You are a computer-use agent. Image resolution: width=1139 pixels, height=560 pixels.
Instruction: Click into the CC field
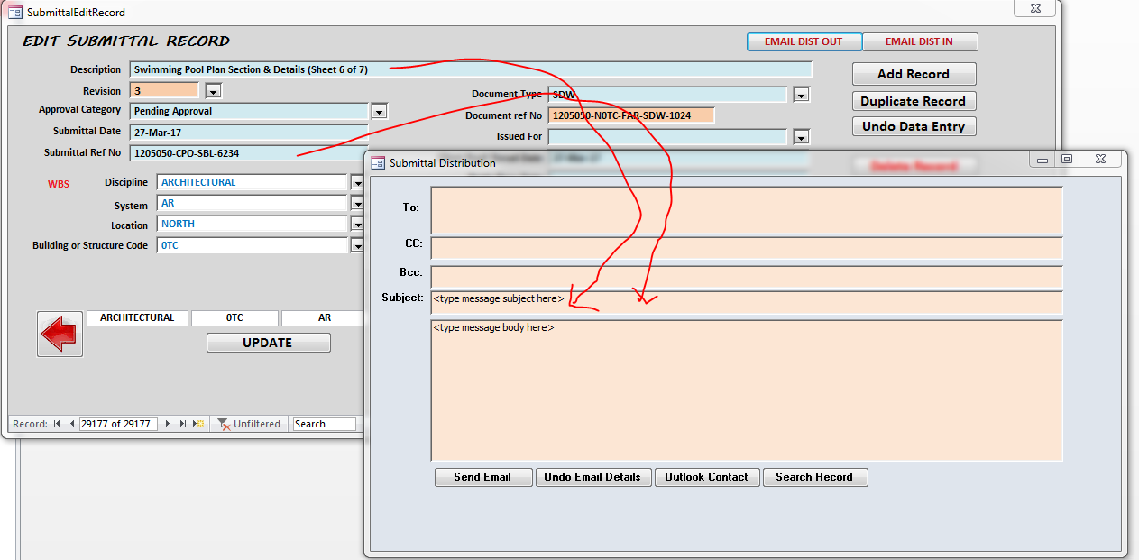(747, 248)
